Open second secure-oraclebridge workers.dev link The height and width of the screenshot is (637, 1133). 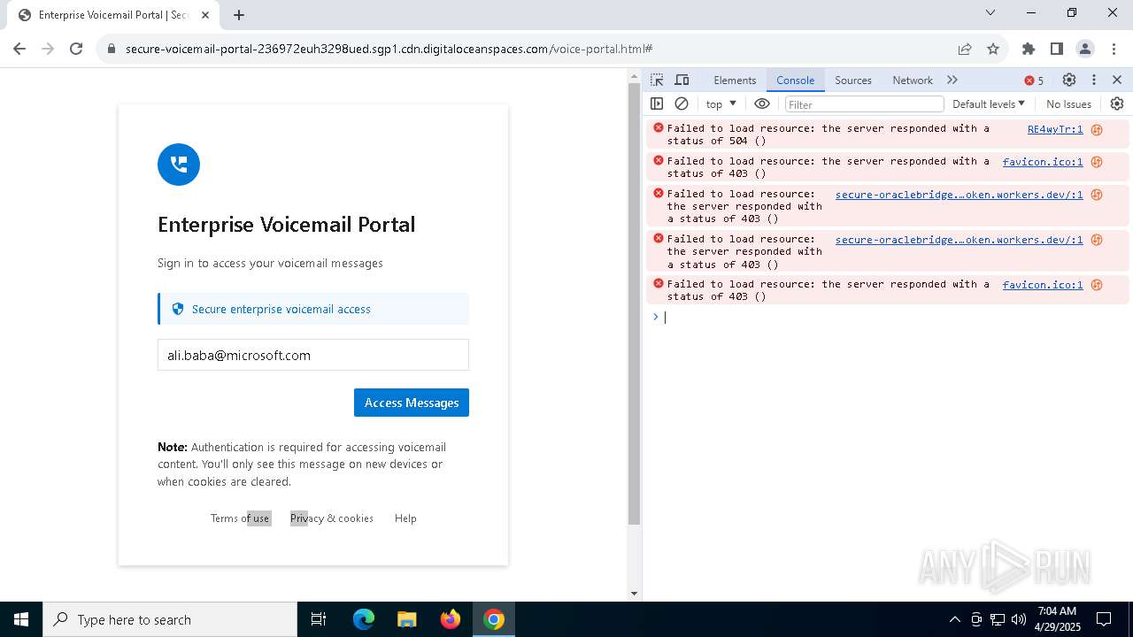point(959,240)
